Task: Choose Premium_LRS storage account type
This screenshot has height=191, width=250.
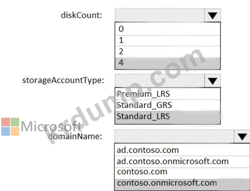Action: coord(168,94)
